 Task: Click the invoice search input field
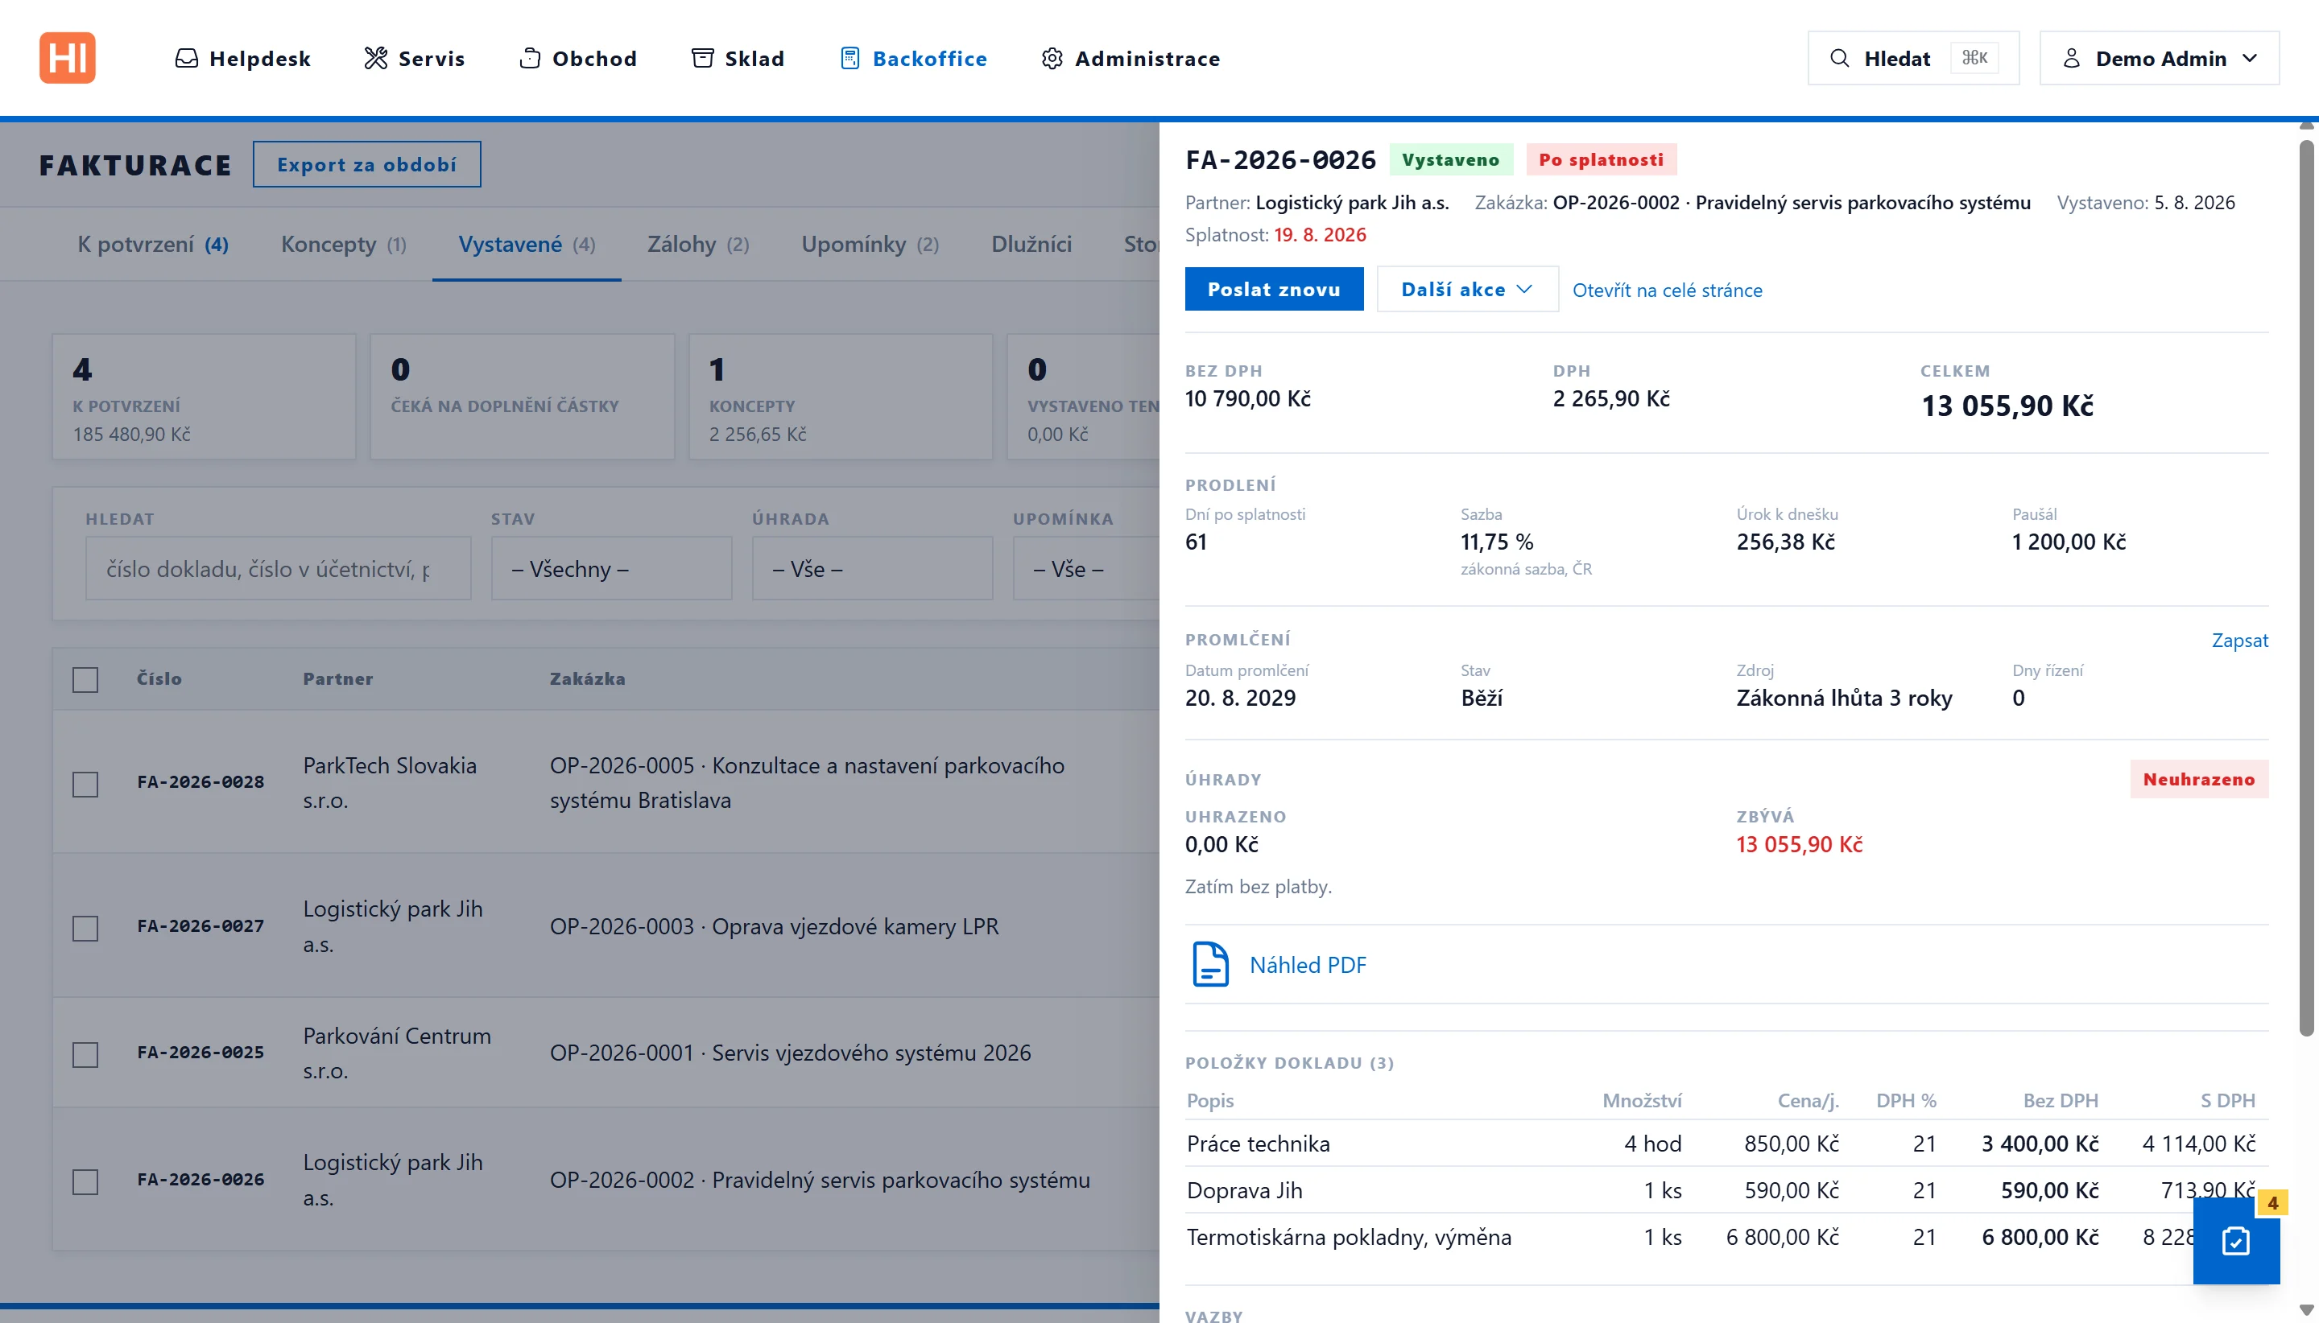point(278,568)
